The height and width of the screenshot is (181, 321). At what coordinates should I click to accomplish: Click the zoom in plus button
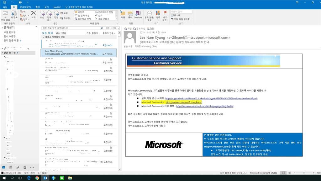313,173
